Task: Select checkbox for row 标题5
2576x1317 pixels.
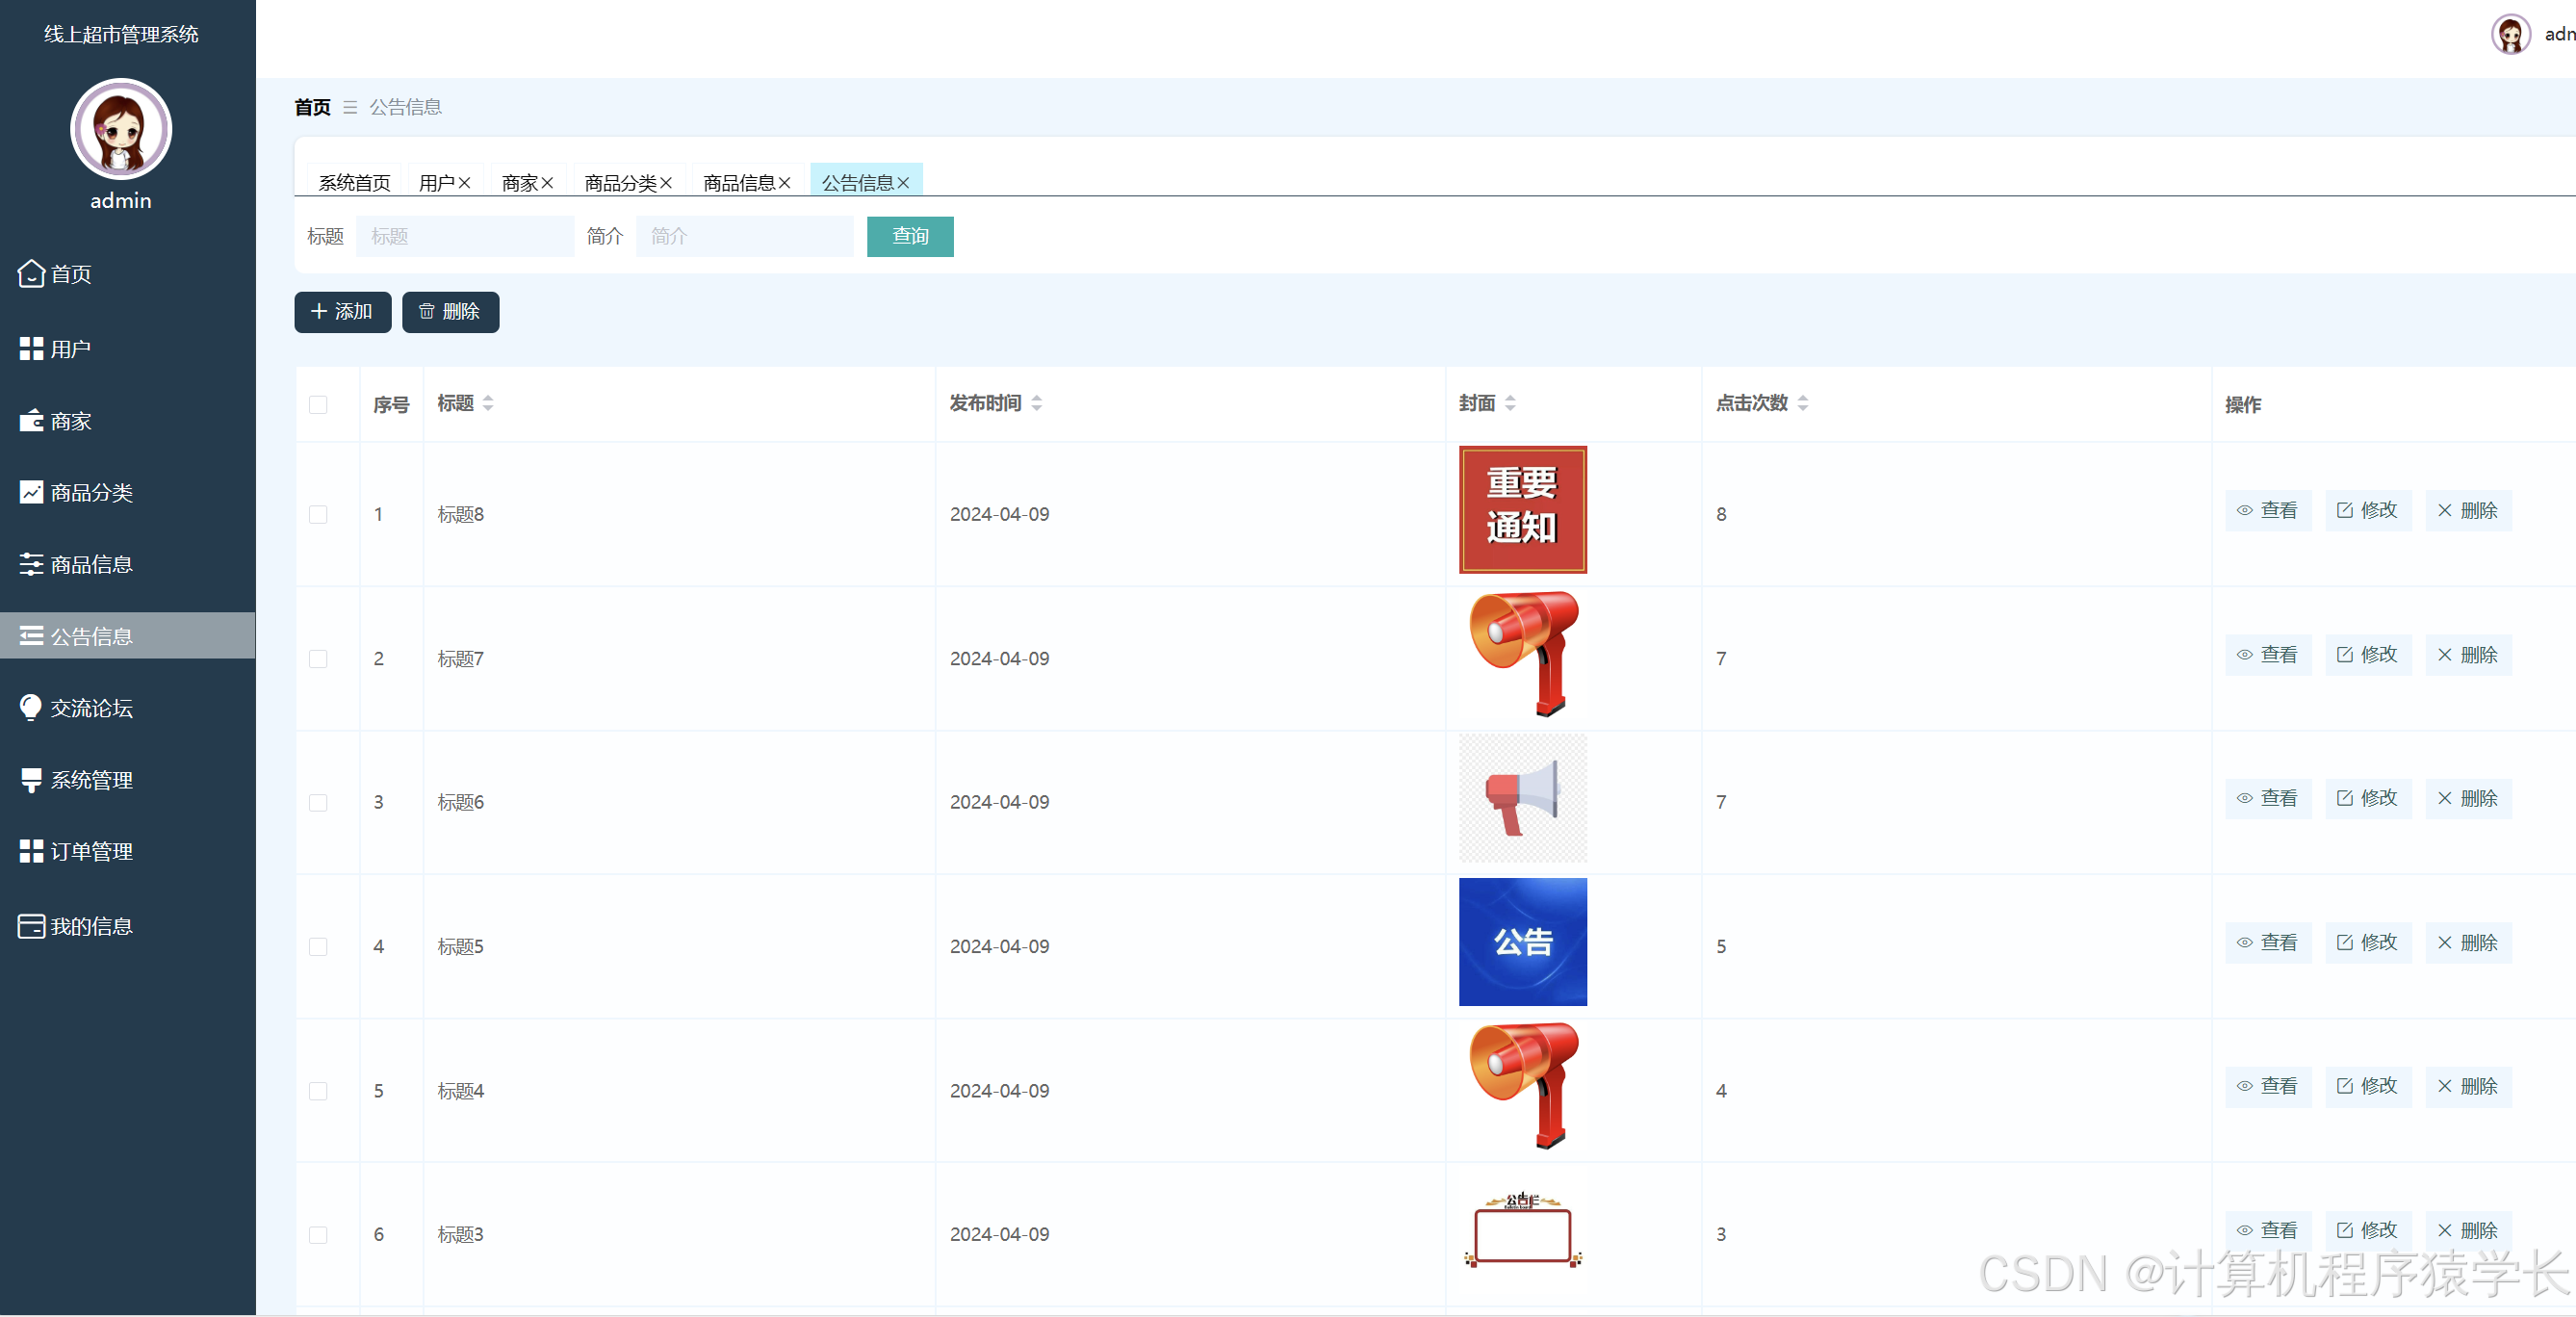Action: [318, 946]
